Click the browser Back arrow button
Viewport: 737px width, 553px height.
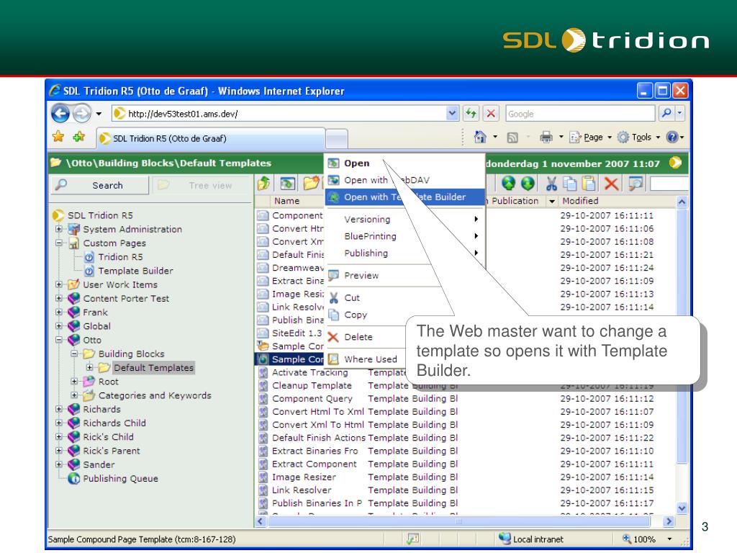[x=60, y=113]
